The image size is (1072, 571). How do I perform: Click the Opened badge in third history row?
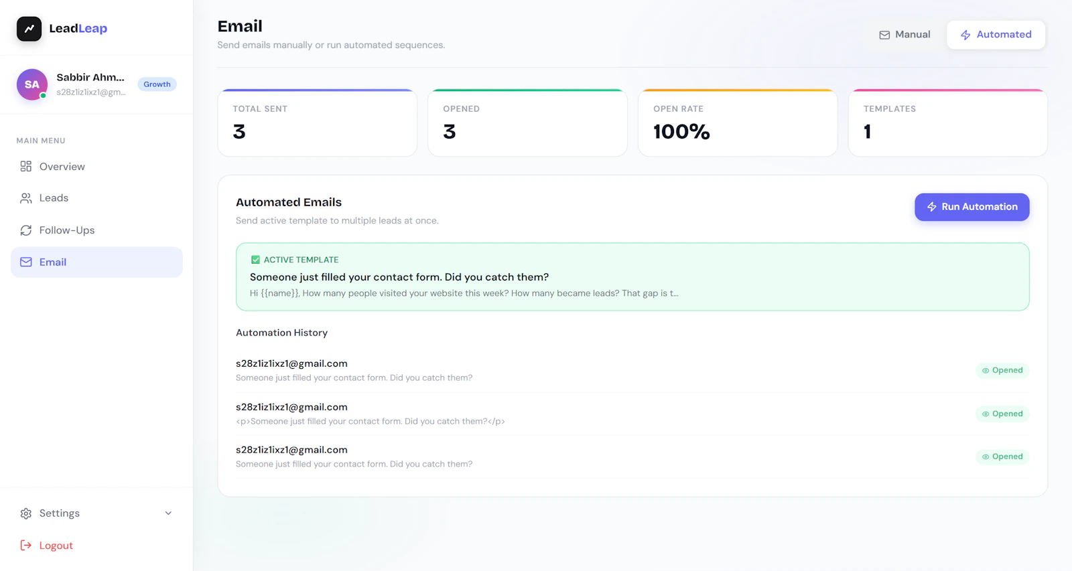click(x=1002, y=457)
